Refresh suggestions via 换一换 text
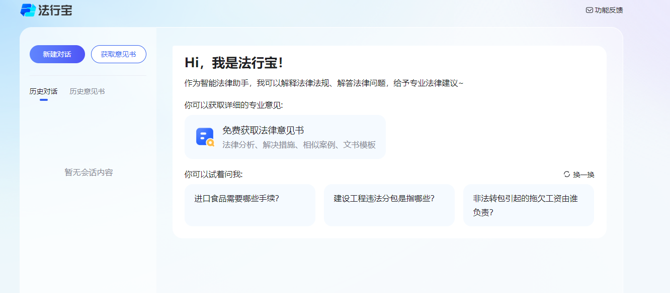Image resolution: width=670 pixels, height=293 pixels. coord(584,175)
